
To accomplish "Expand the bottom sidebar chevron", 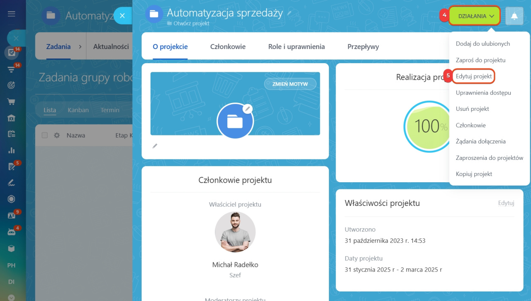I will point(12,297).
